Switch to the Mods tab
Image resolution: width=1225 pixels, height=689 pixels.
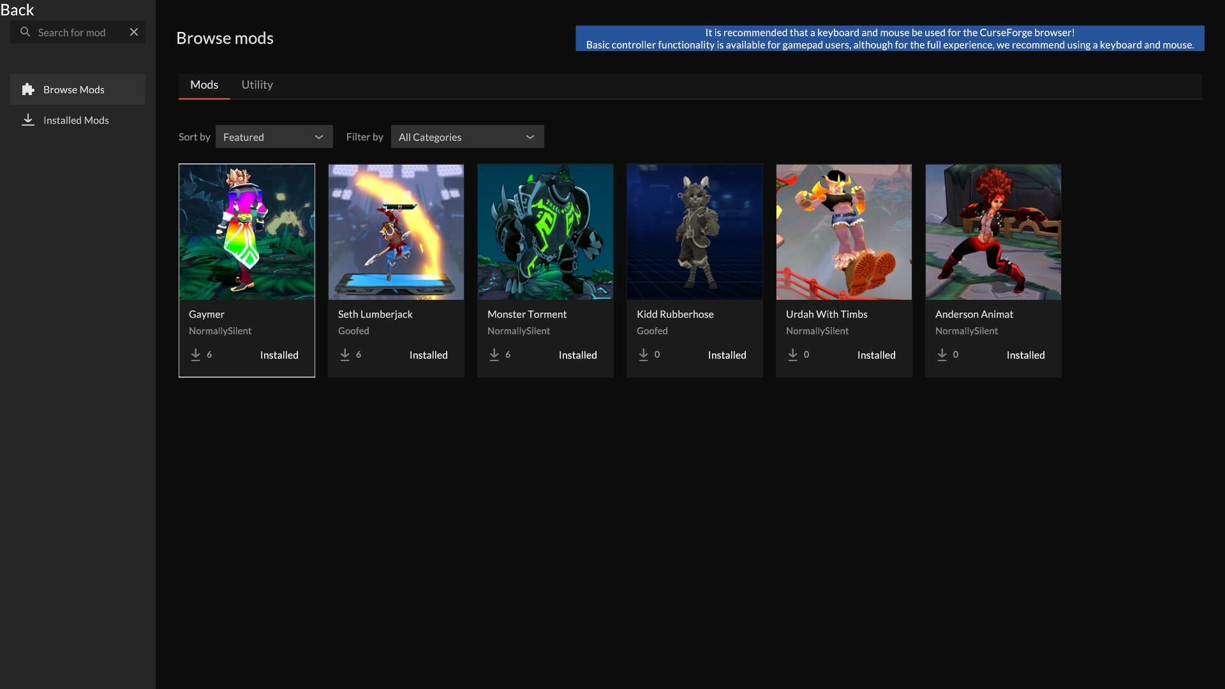204,85
